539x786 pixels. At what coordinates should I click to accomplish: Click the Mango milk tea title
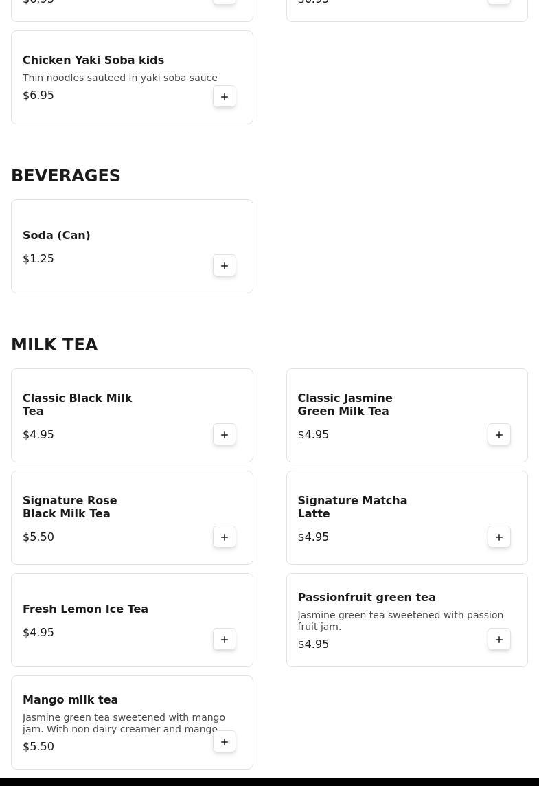pyautogui.click(x=70, y=700)
